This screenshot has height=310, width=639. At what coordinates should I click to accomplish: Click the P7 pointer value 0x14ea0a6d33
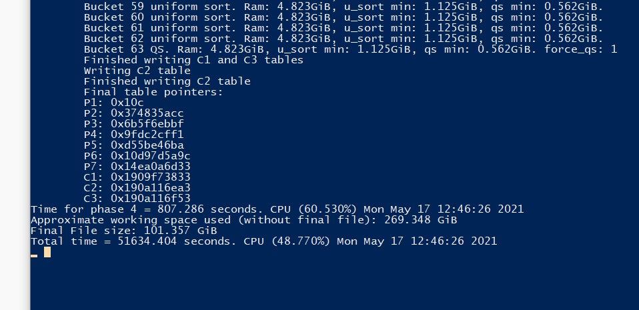(151, 166)
